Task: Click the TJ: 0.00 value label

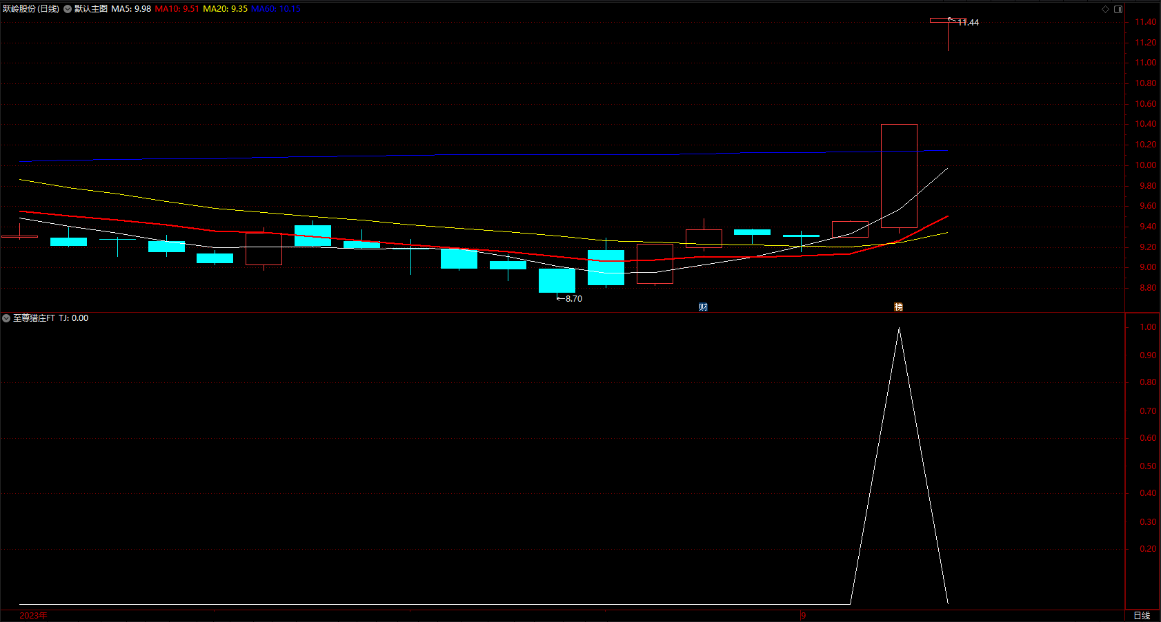Action: [73, 318]
